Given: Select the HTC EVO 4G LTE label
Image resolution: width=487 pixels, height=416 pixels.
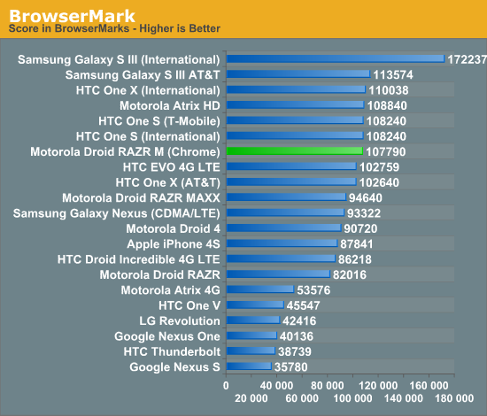Looking at the screenshot, I should (172, 167).
